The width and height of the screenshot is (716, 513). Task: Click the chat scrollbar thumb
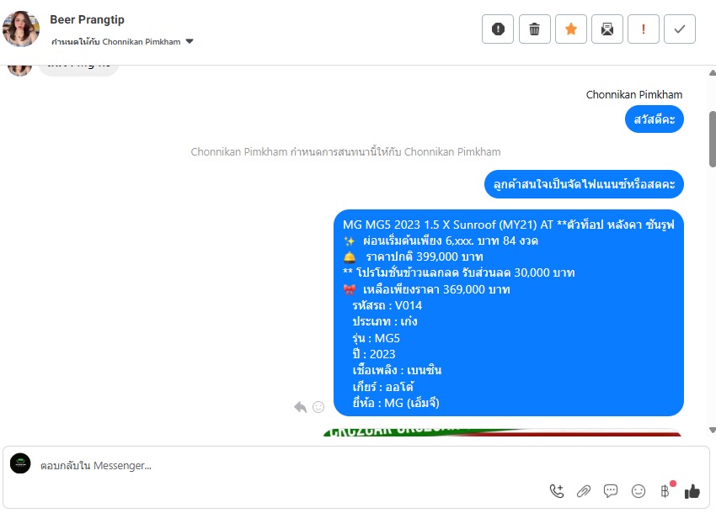coord(713,139)
